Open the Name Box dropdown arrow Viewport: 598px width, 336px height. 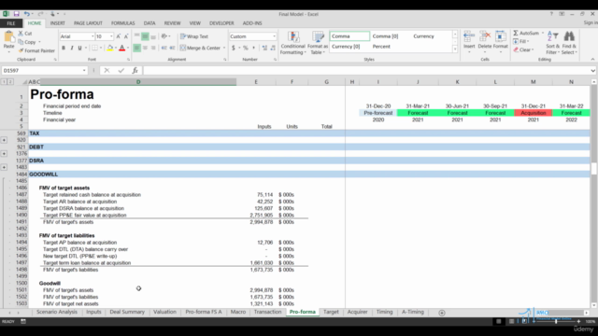(84, 71)
